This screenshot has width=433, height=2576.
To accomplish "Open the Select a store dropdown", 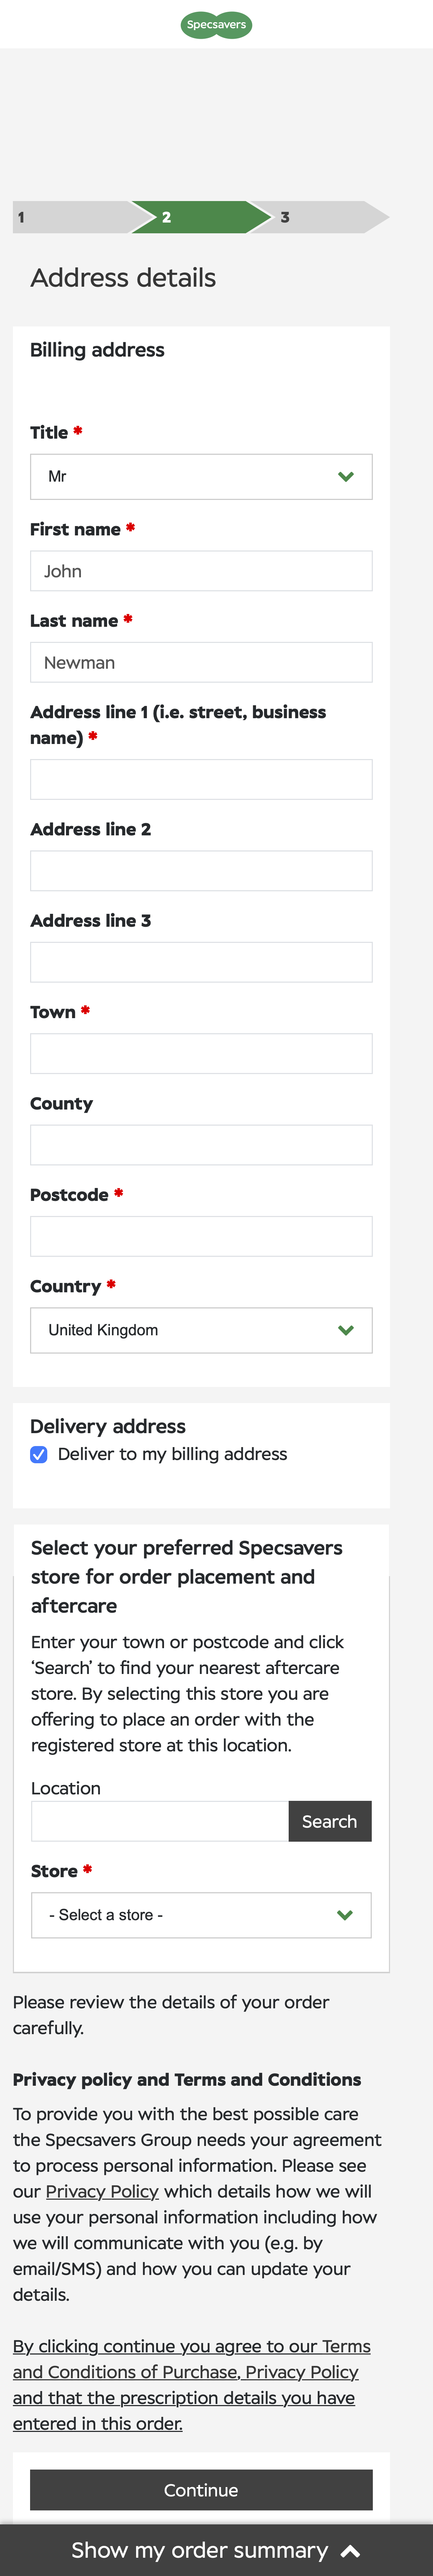I will [201, 1915].
